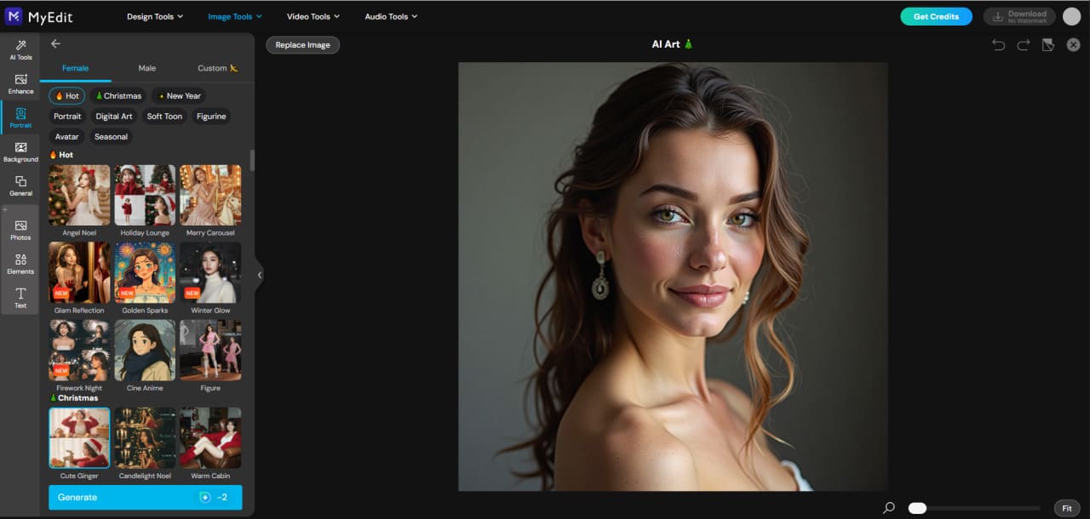
Task: Open the Enhance sidebar icon
Action: (x=20, y=85)
